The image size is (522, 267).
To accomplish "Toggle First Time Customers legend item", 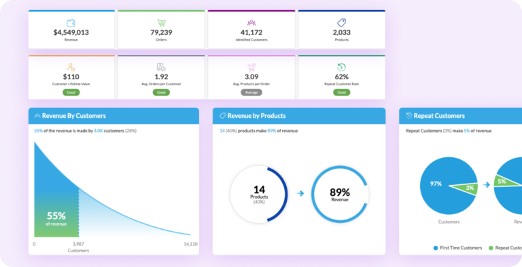I will click(457, 248).
